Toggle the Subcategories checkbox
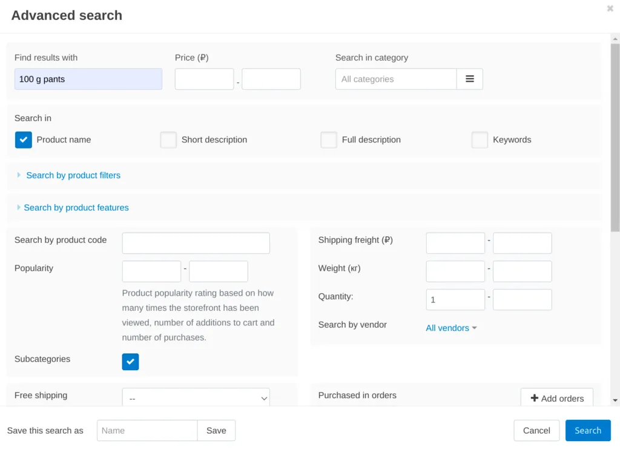The height and width of the screenshot is (452, 620). pyautogui.click(x=131, y=362)
